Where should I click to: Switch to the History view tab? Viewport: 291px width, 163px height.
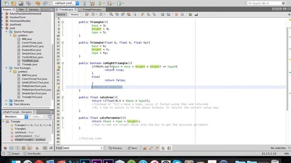click(x=75, y=14)
